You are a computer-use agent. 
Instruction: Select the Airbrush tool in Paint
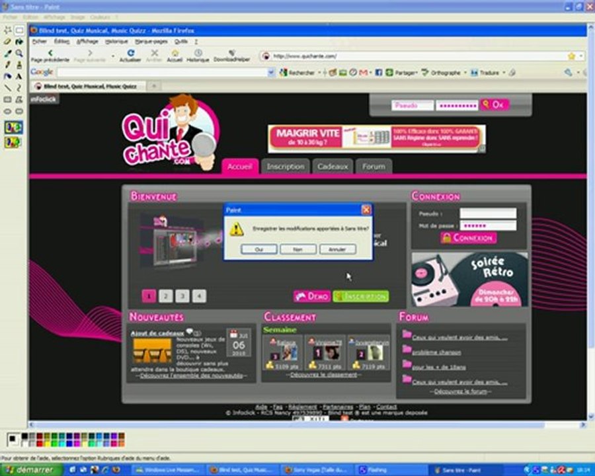7,76
